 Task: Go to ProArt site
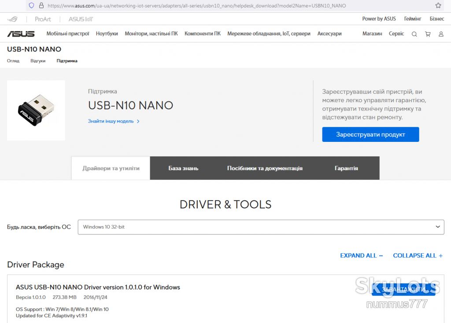click(43, 19)
